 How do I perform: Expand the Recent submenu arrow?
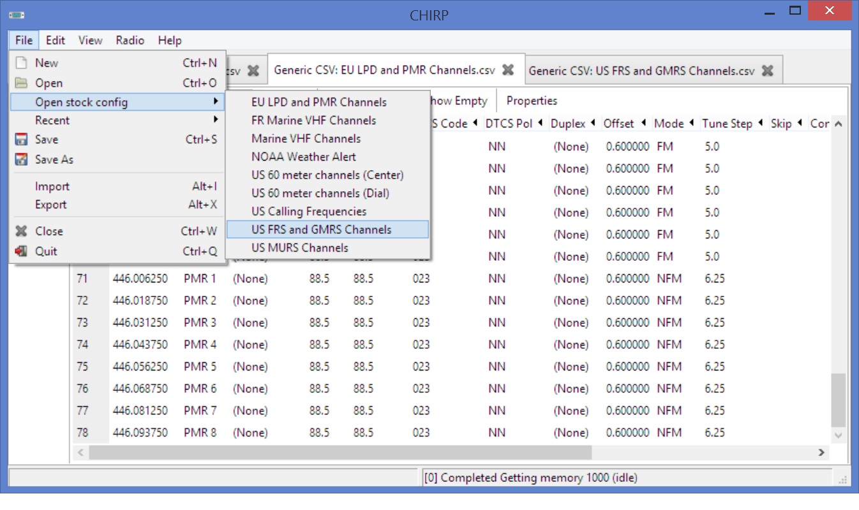216,120
